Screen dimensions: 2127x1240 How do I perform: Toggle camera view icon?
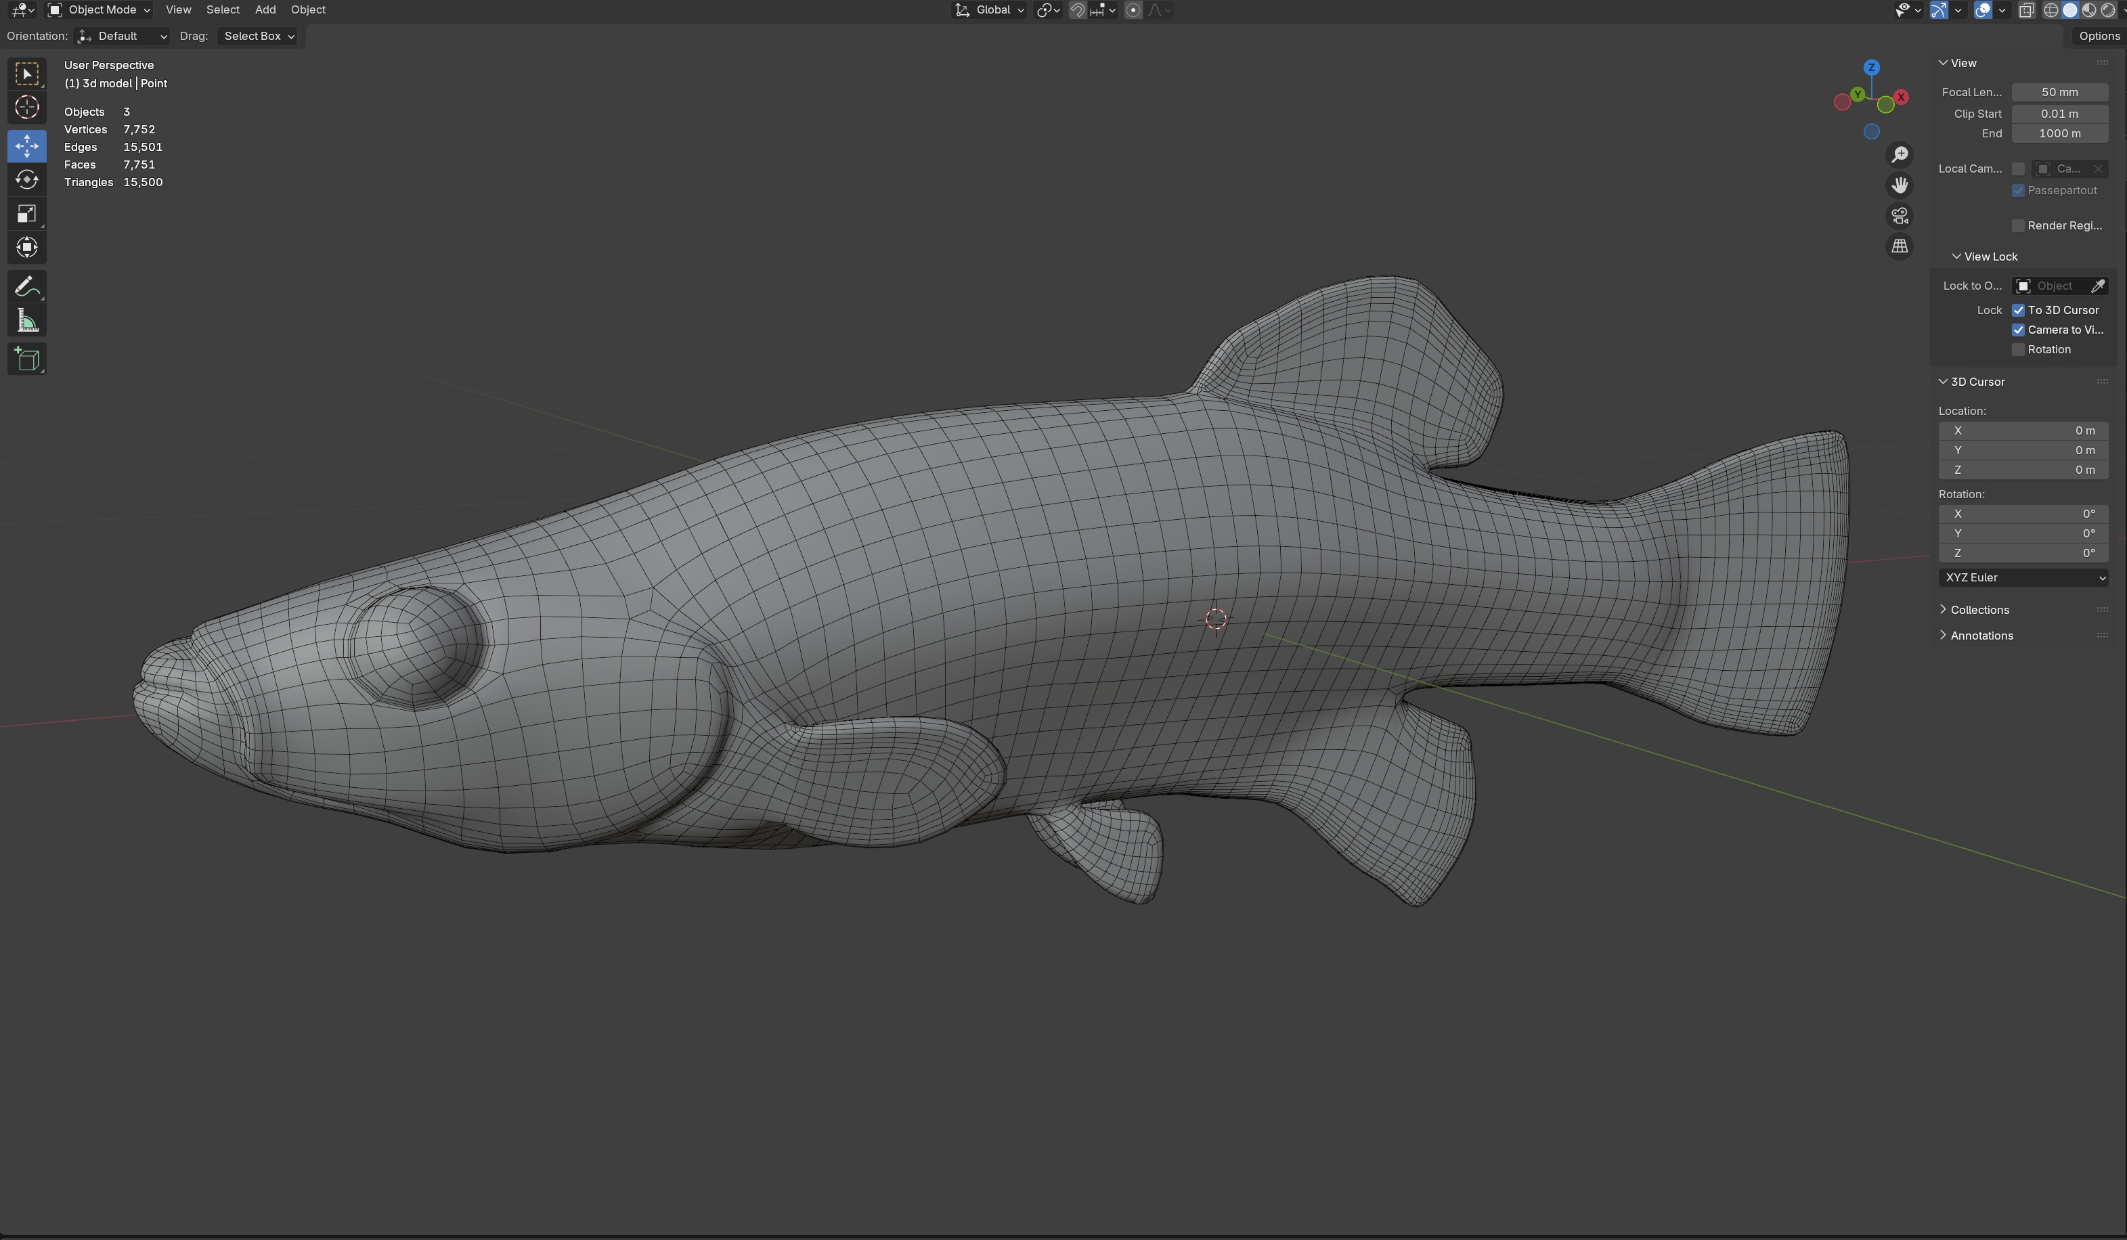point(1899,216)
